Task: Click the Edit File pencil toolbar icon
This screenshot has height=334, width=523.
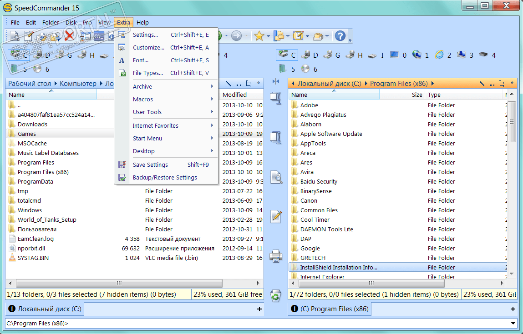Action: click(x=29, y=35)
